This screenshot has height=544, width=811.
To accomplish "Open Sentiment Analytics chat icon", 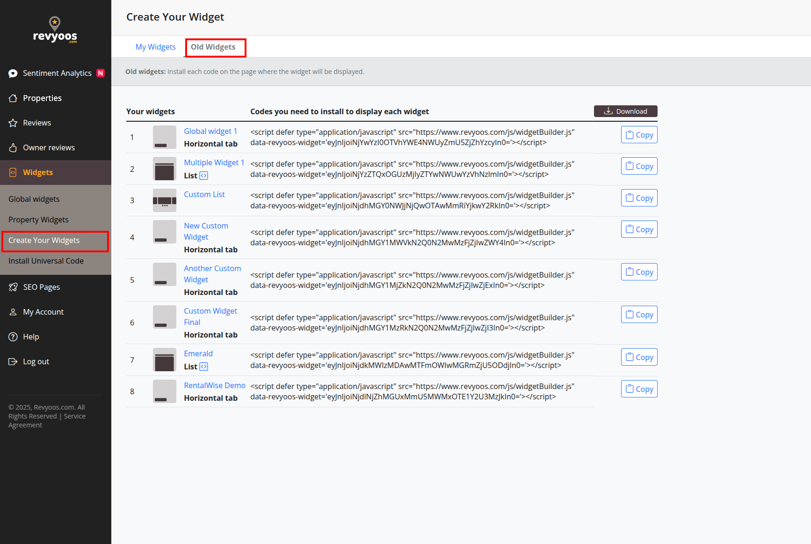I will point(13,74).
